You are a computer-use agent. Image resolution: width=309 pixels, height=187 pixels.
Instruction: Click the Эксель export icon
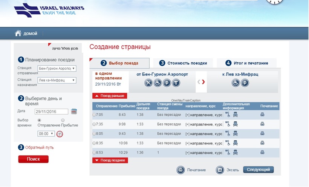tap(220, 170)
